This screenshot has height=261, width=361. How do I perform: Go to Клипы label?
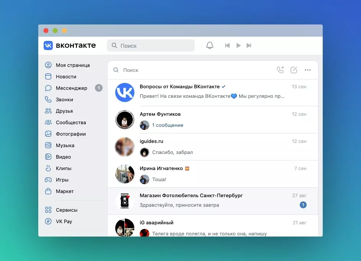pos(64,169)
